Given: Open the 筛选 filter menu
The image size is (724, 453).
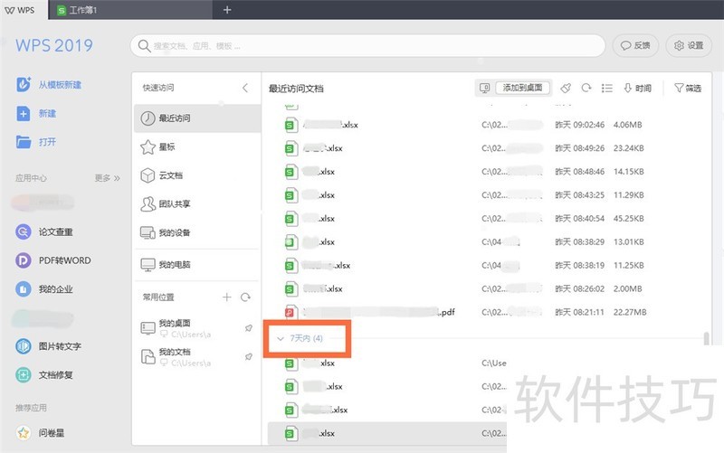Looking at the screenshot, I should [x=688, y=88].
